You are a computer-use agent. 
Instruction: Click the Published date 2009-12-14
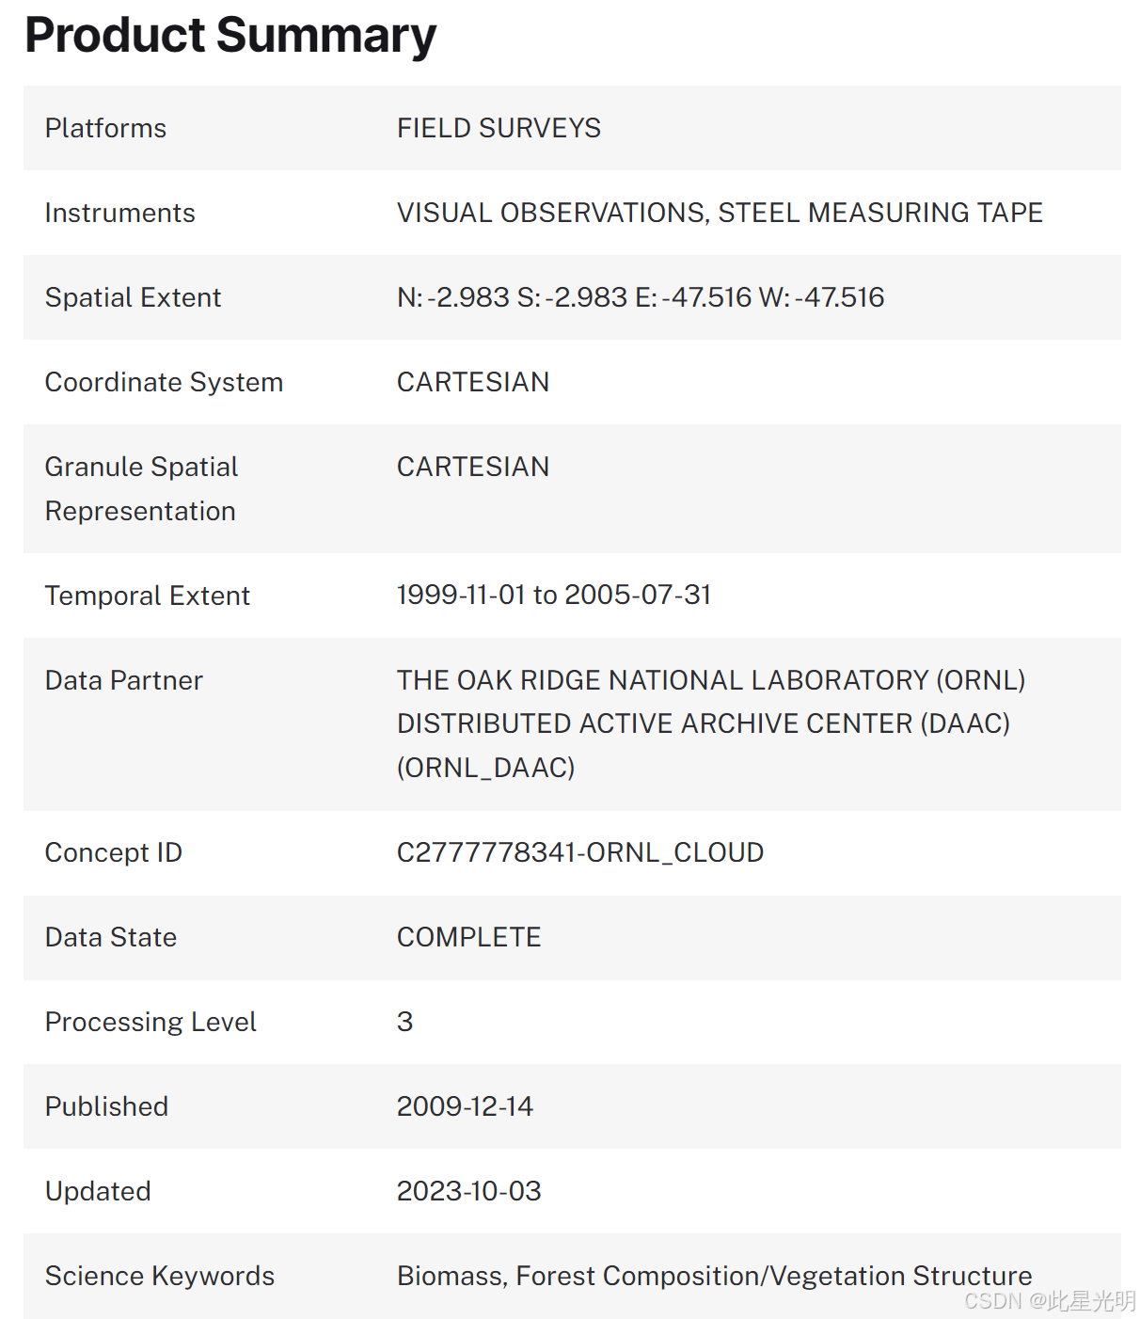(x=465, y=1106)
